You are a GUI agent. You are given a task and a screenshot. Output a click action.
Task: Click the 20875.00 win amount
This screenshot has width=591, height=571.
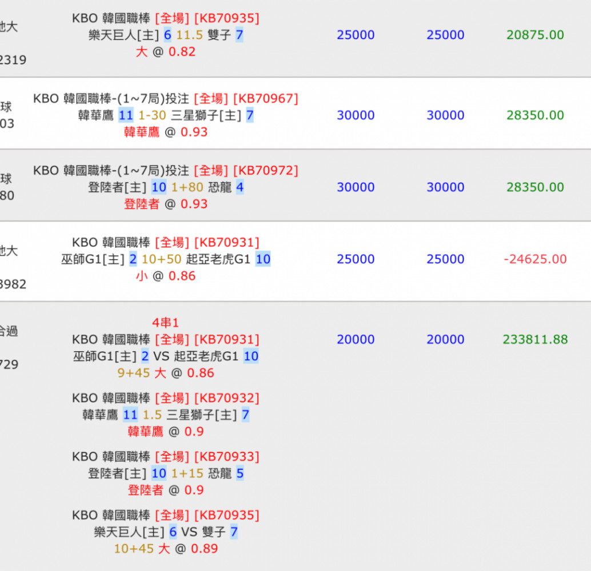click(535, 35)
